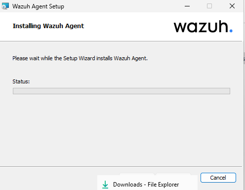Click the Wazuh Agent Setup title text
Screen dimensions: 245x190
click(38, 6)
